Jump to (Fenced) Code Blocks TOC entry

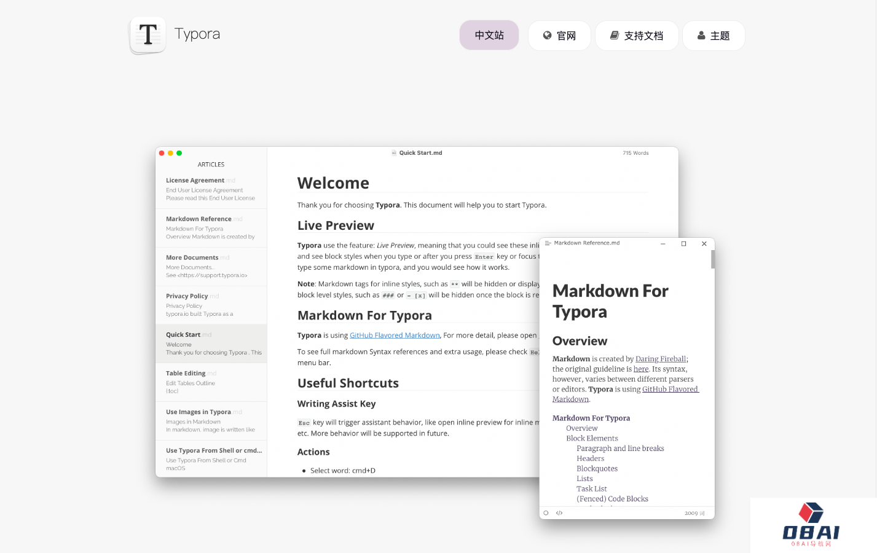(612, 499)
